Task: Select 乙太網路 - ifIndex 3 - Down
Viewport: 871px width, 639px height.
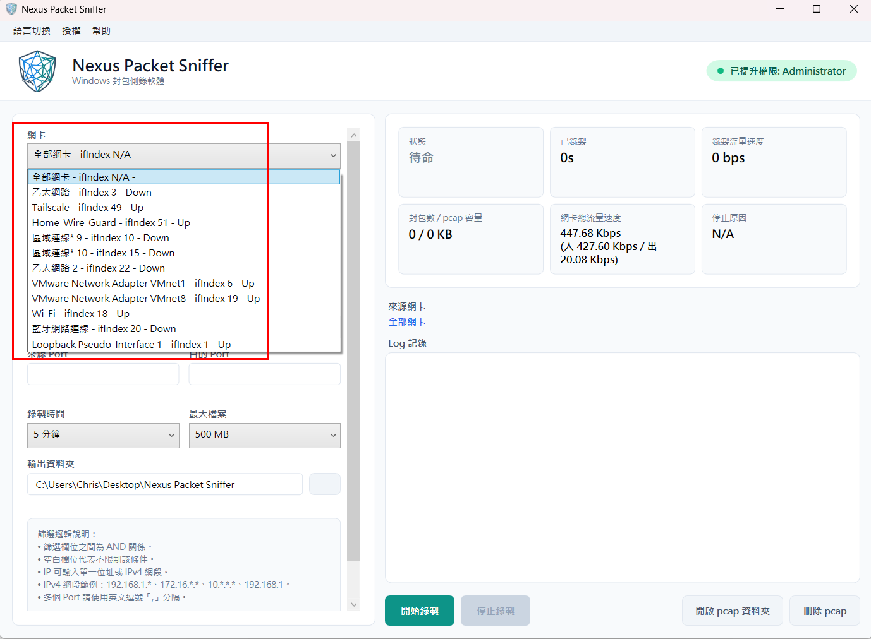Action: pyautogui.click(x=184, y=192)
